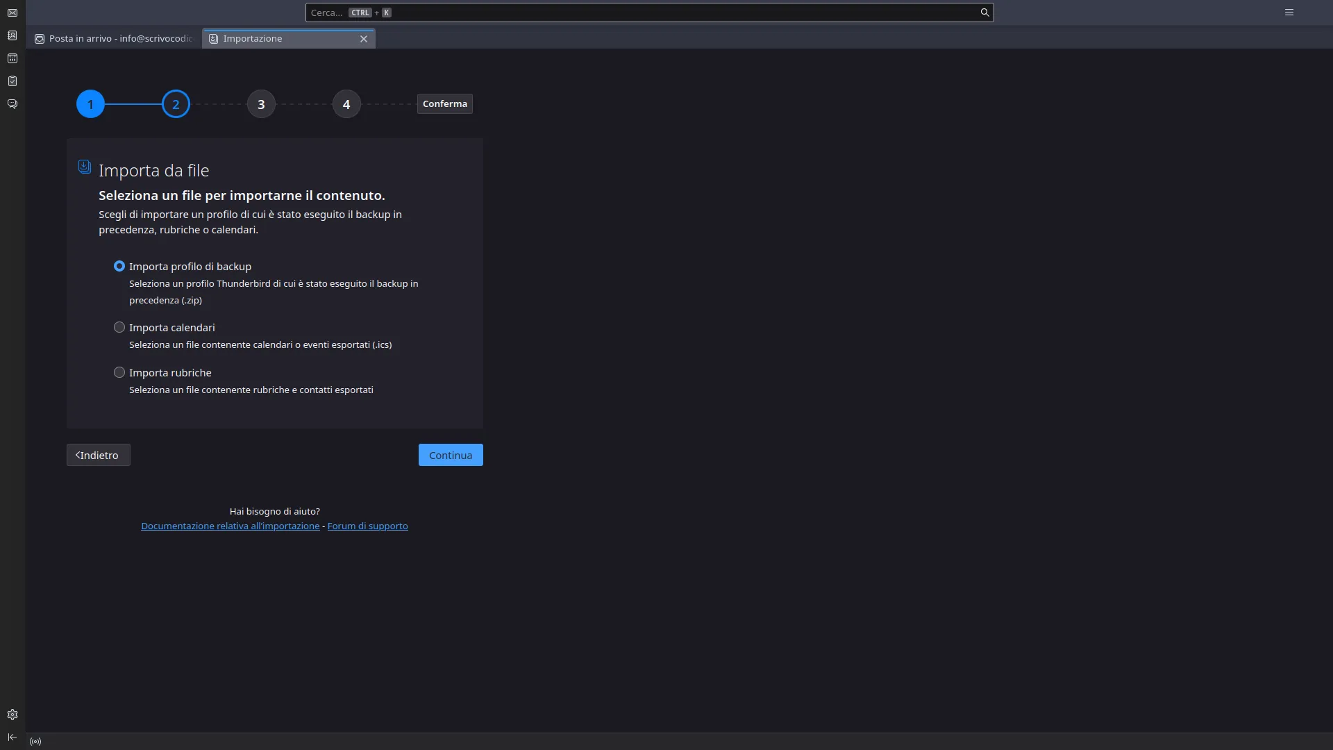Go back using the Indietro button
The height and width of the screenshot is (750, 1333).
click(x=97, y=455)
